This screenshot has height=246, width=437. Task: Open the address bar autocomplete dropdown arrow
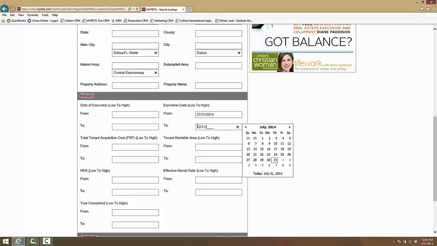click(x=133, y=9)
